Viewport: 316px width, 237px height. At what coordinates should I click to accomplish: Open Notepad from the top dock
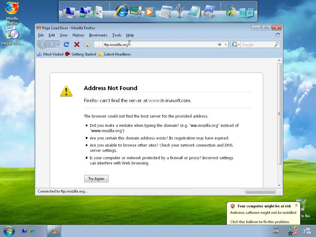(x=195, y=11)
